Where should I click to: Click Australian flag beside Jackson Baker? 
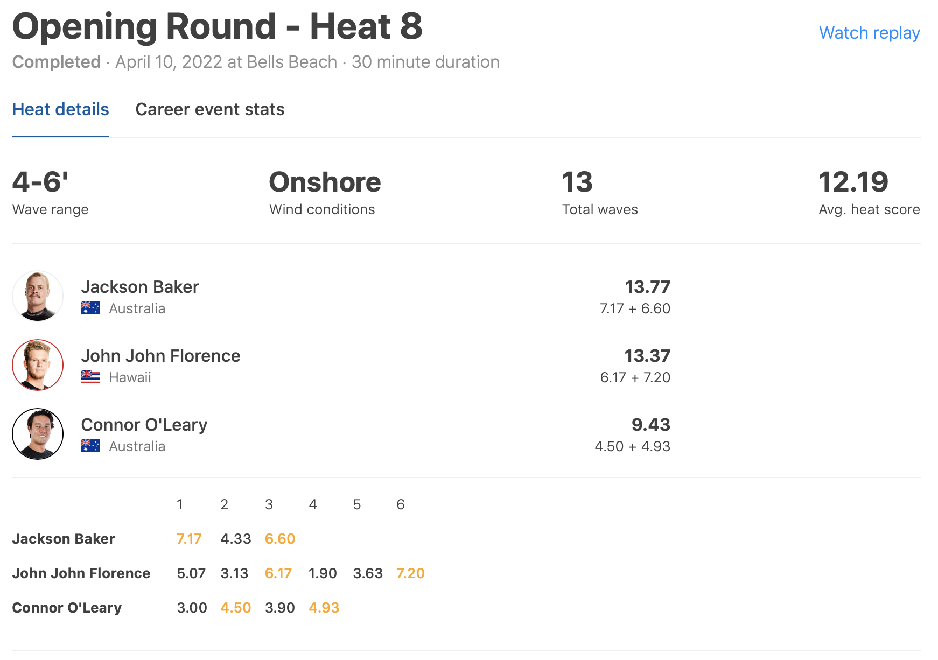[90, 308]
